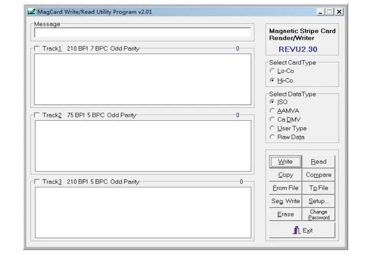Load data with From File button

[286, 188]
